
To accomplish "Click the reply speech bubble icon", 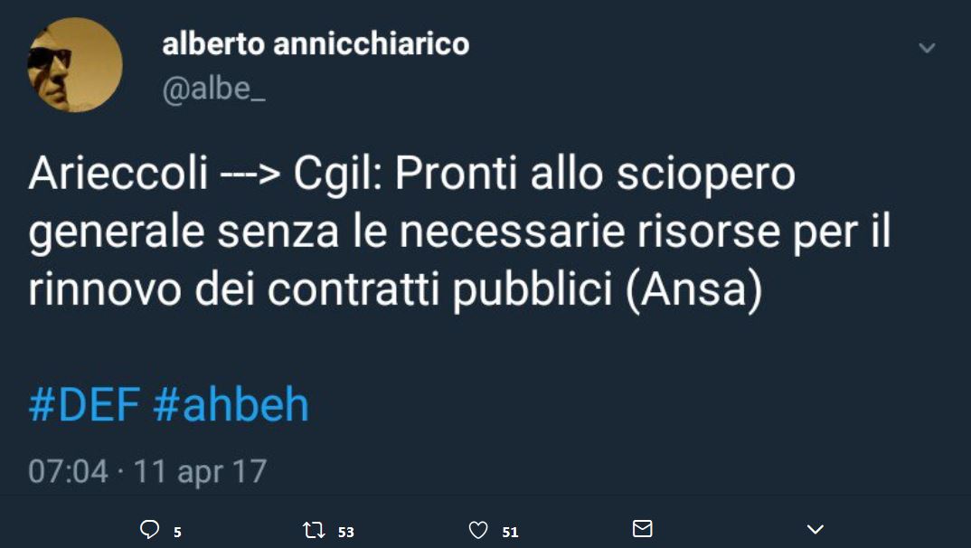I will (150, 530).
